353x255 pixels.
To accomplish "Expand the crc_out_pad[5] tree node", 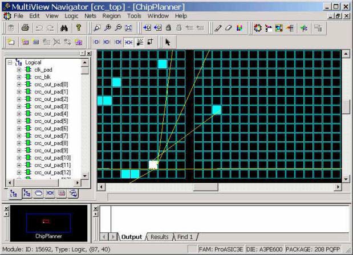I will 19,121.
